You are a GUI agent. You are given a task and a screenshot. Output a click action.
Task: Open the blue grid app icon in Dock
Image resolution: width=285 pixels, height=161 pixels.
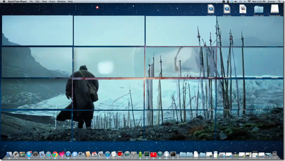(x=160, y=154)
